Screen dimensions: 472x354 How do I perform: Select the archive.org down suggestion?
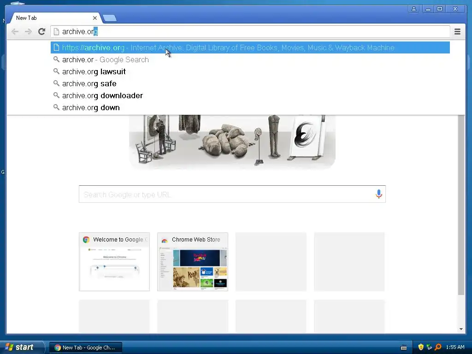pos(250,107)
